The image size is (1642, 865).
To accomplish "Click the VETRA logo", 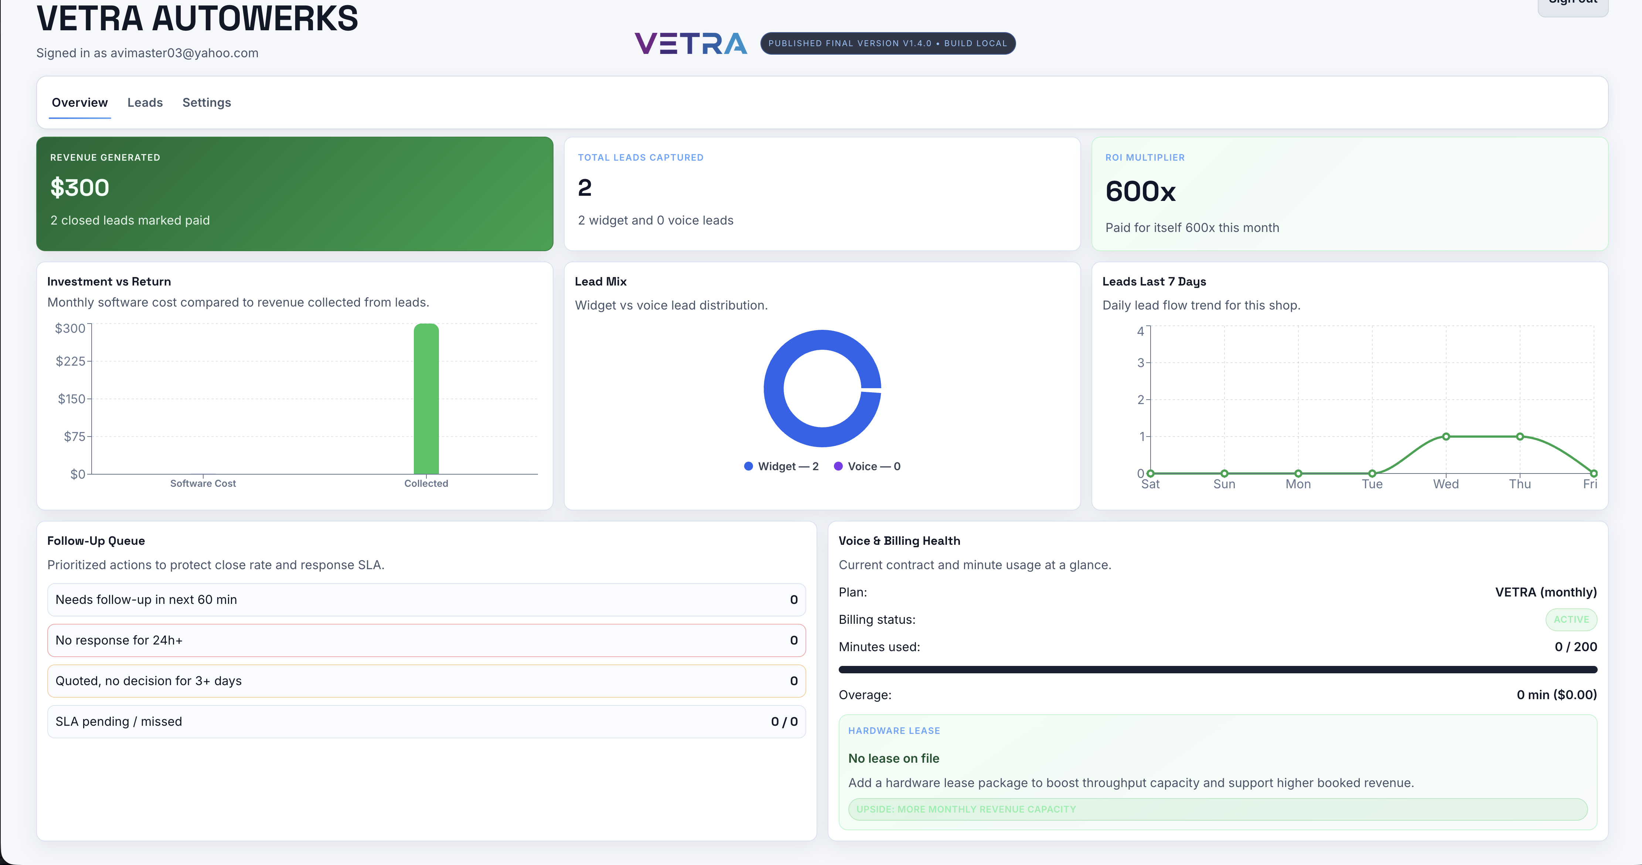I will (x=690, y=43).
